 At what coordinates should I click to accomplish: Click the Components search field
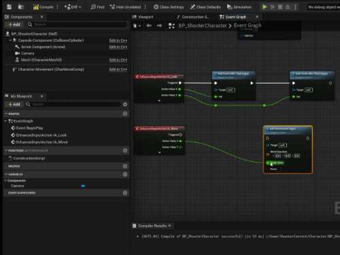click(77, 24)
